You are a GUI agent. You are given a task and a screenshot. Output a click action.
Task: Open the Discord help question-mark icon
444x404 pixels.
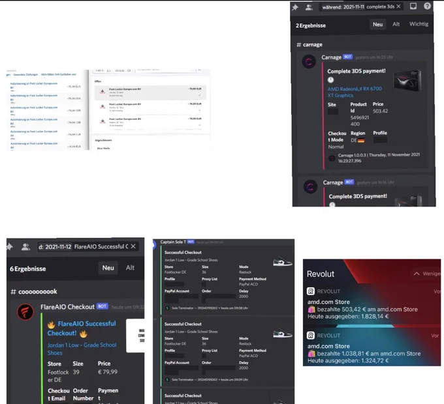[x=427, y=6]
